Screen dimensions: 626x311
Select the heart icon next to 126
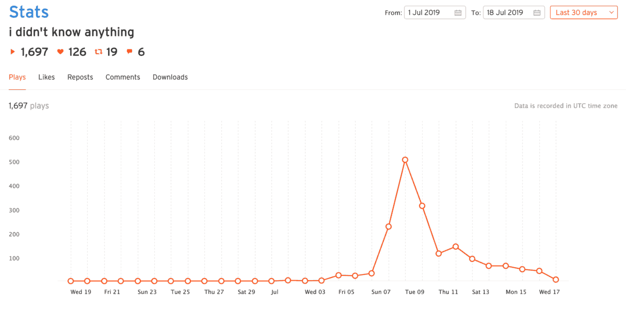[x=60, y=52]
